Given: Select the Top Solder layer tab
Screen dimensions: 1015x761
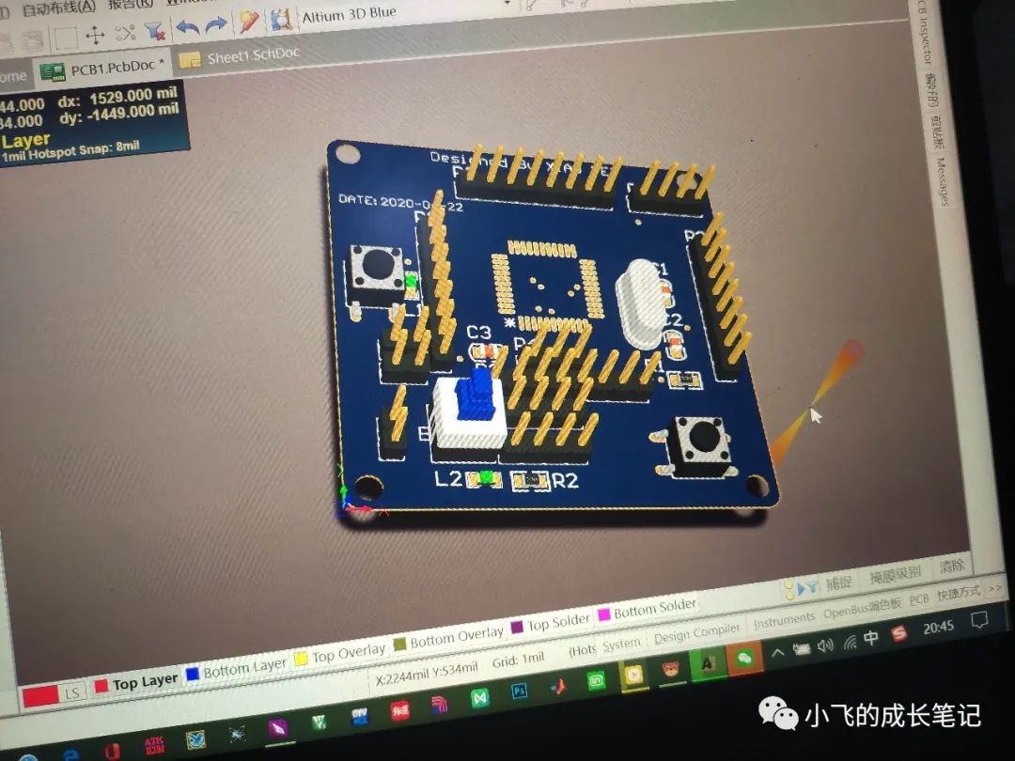Looking at the screenshot, I should click(551, 623).
